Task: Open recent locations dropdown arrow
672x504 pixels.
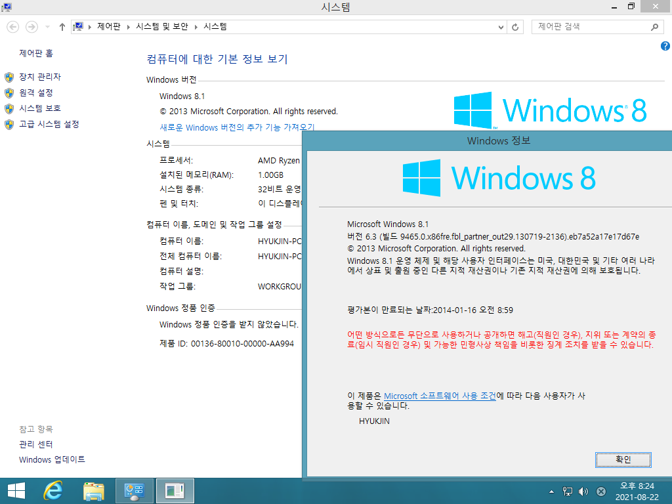Action: pyautogui.click(x=47, y=27)
